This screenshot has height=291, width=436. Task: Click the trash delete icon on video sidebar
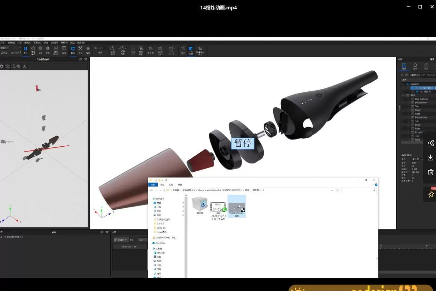pyautogui.click(x=431, y=172)
